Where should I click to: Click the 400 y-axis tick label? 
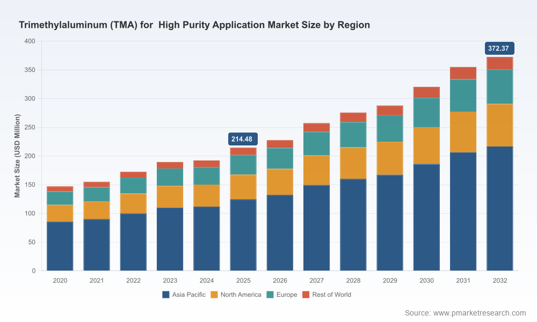[x=30, y=41]
